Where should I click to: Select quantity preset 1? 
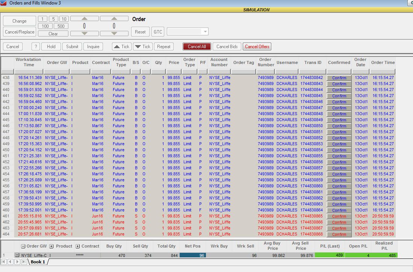point(43,19)
